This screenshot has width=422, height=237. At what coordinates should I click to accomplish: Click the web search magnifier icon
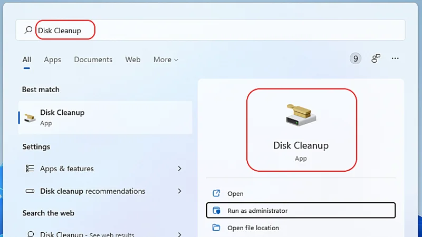(31, 234)
